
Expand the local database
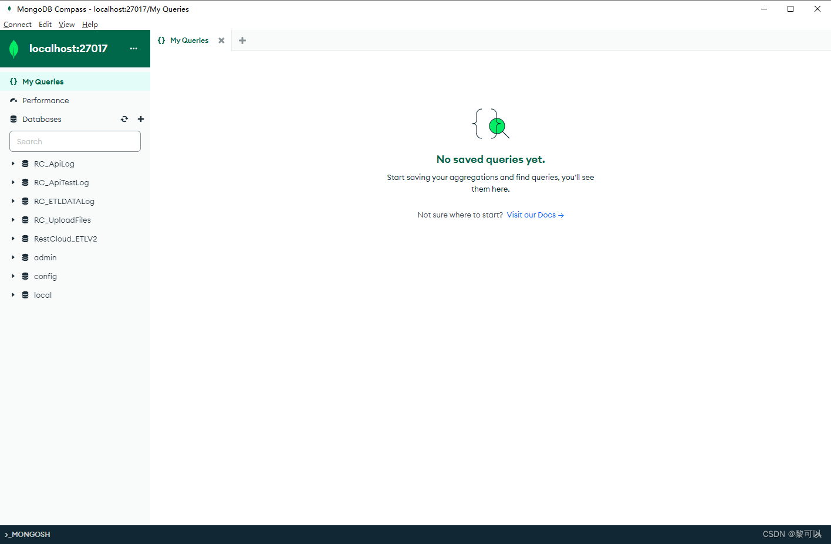click(x=13, y=295)
